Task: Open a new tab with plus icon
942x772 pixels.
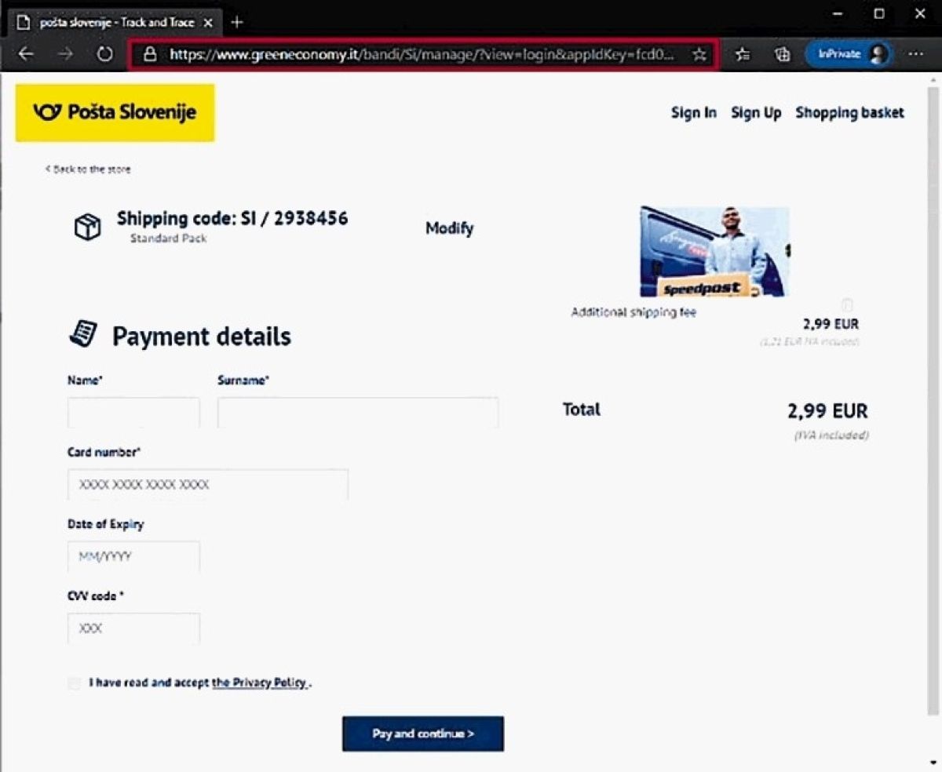Action: pos(237,22)
